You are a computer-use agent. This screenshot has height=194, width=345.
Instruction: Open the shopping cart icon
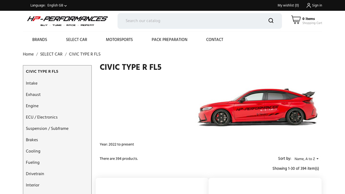296,19
